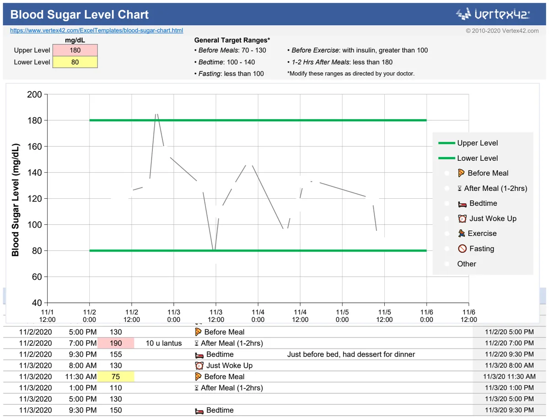The width and height of the screenshot is (549, 419).
Task: Click the Vertex42 logo in header
Action: [493, 14]
